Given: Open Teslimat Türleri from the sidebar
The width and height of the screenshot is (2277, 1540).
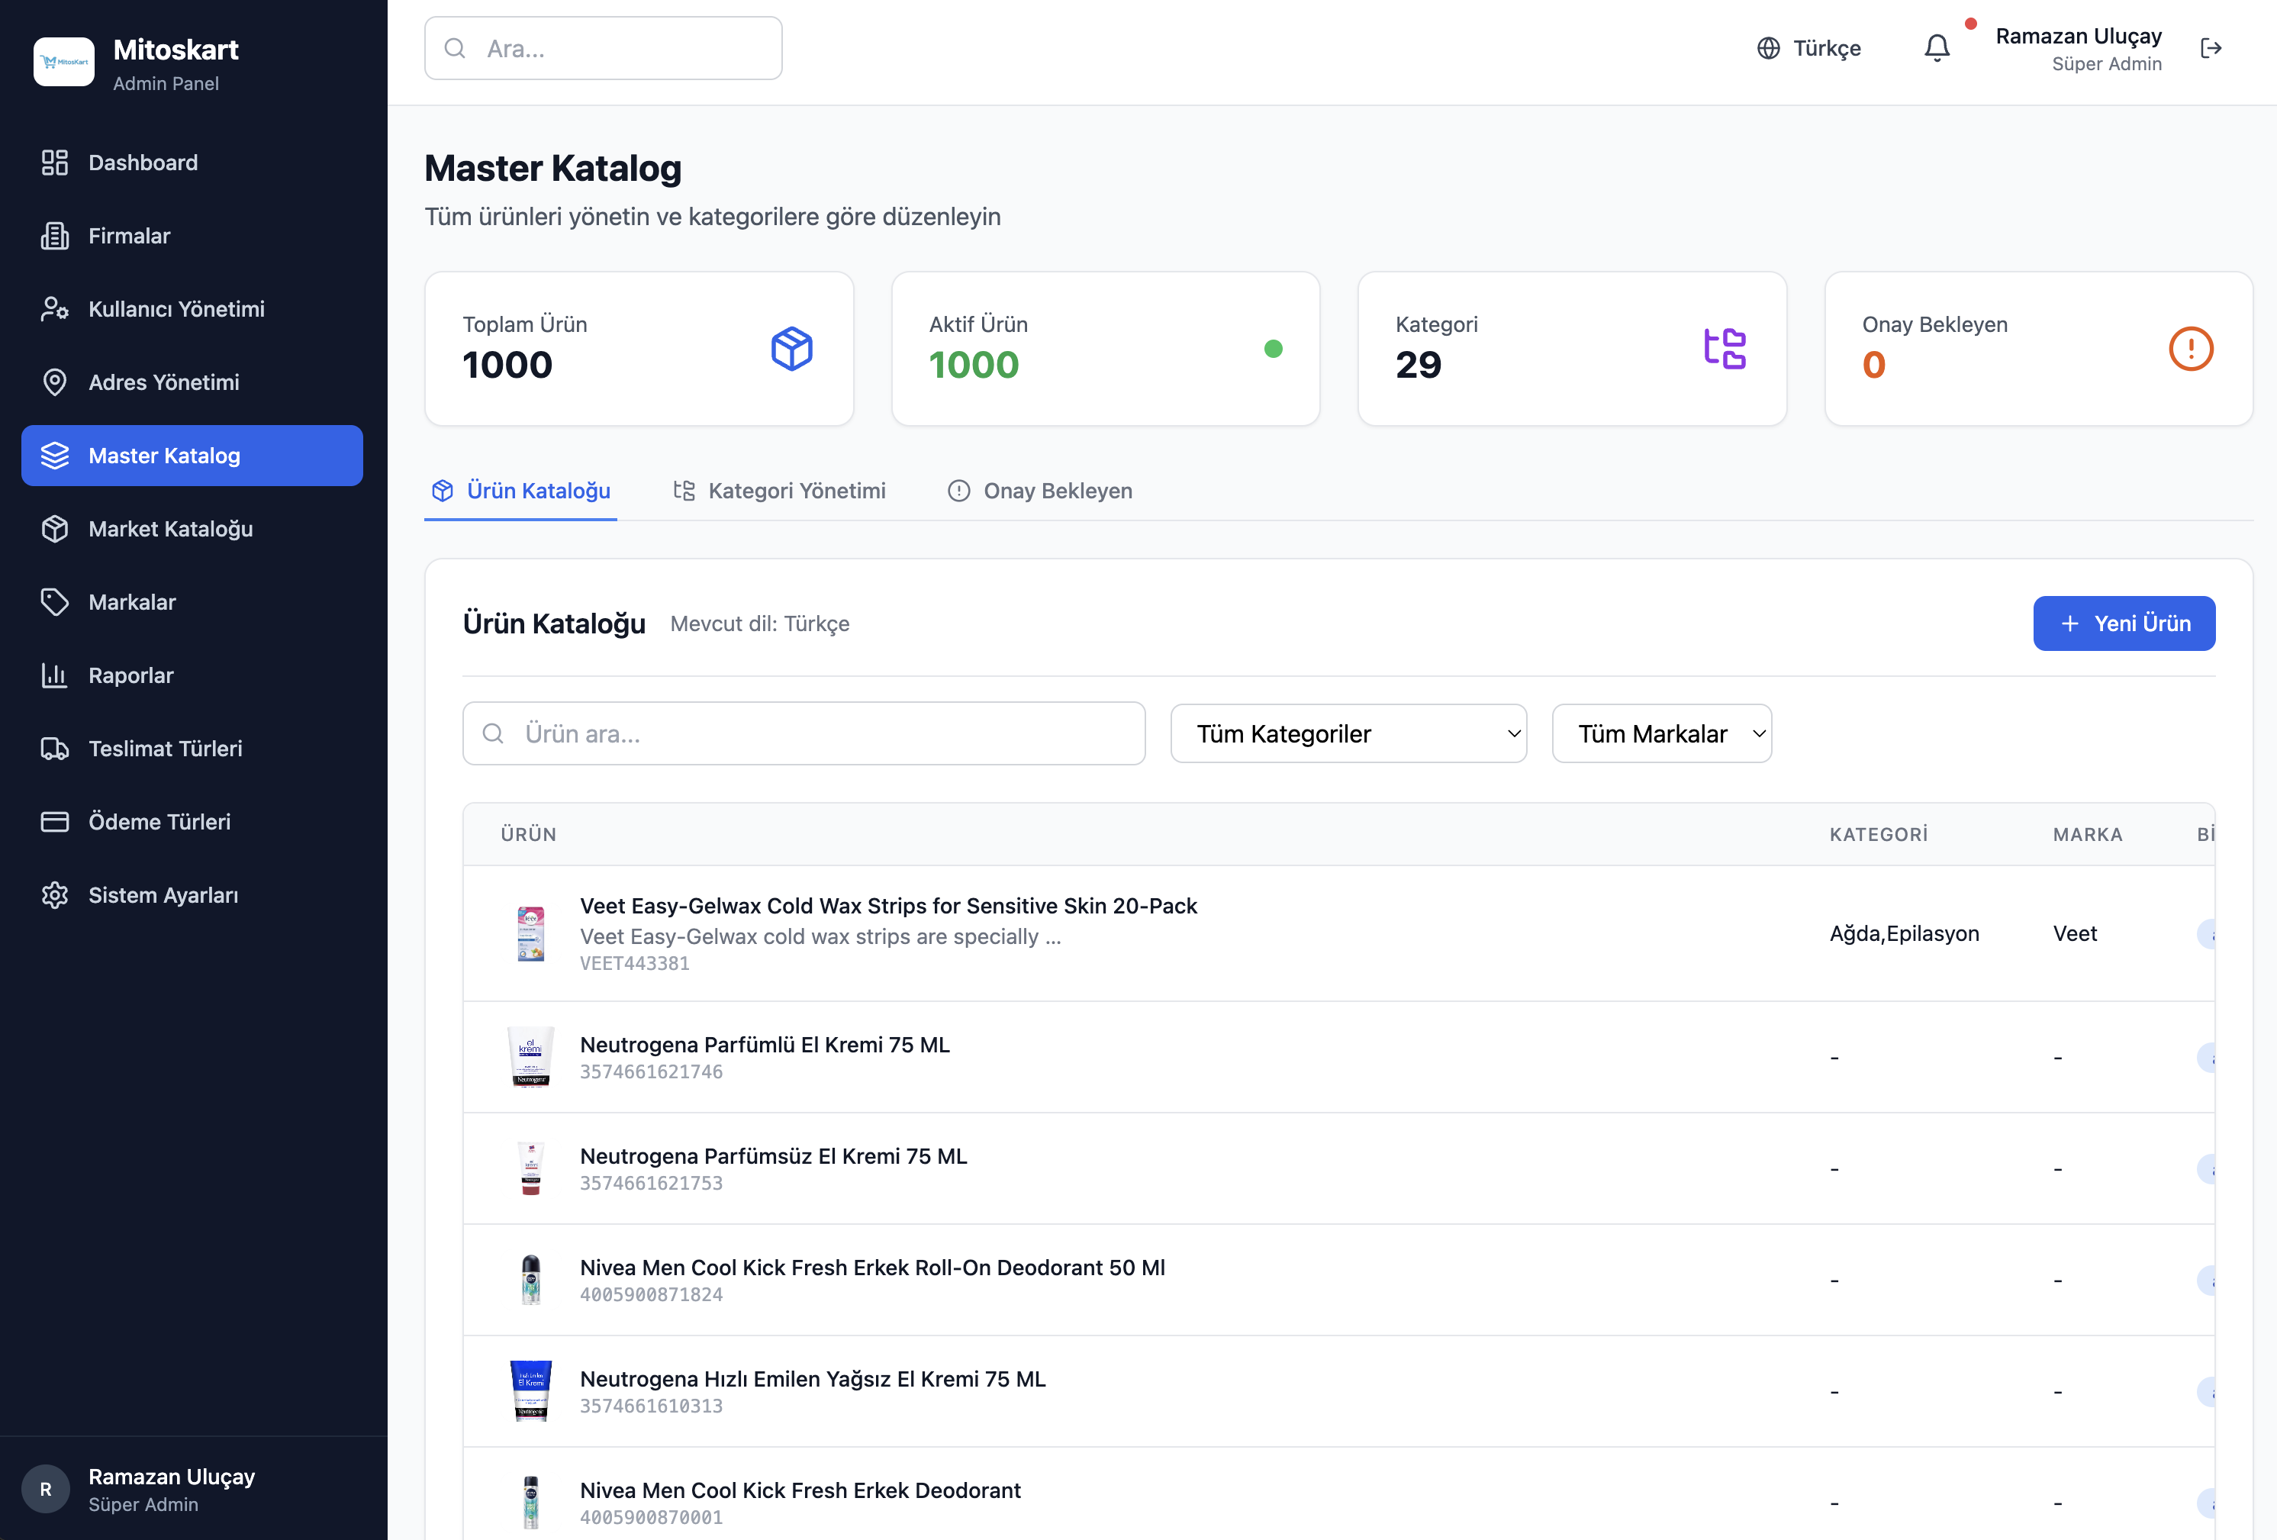Looking at the screenshot, I should (165, 749).
